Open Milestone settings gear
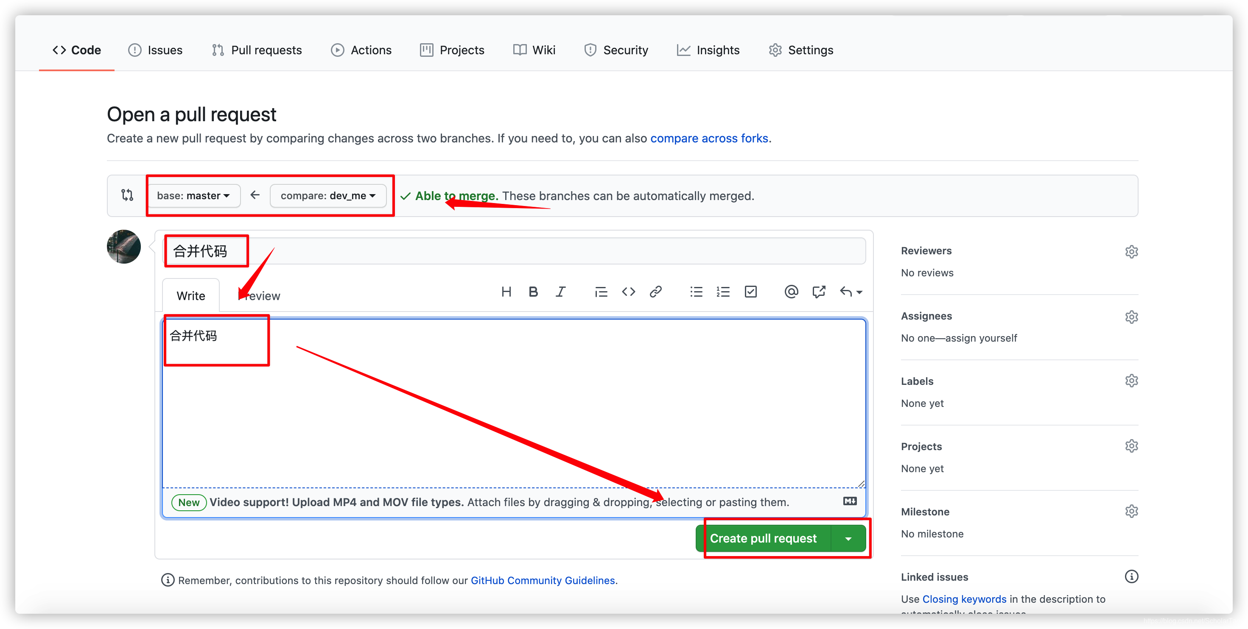This screenshot has width=1248, height=629. (x=1131, y=511)
